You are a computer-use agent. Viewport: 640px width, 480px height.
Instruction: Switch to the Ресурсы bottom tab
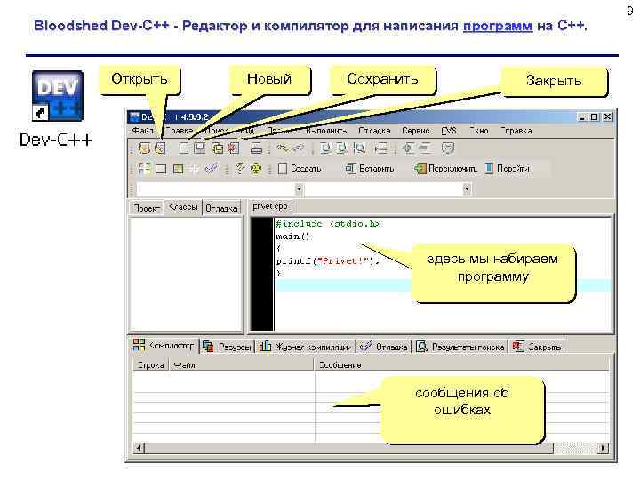227,347
